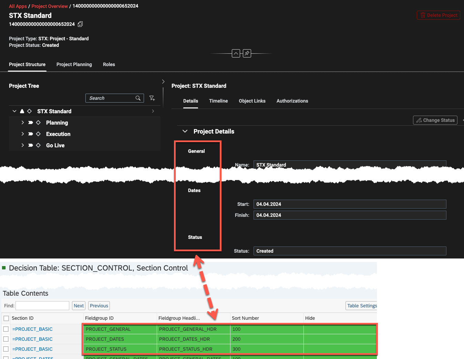Open the filter icon beside the search box
The image size is (464, 359).
tap(152, 98)
